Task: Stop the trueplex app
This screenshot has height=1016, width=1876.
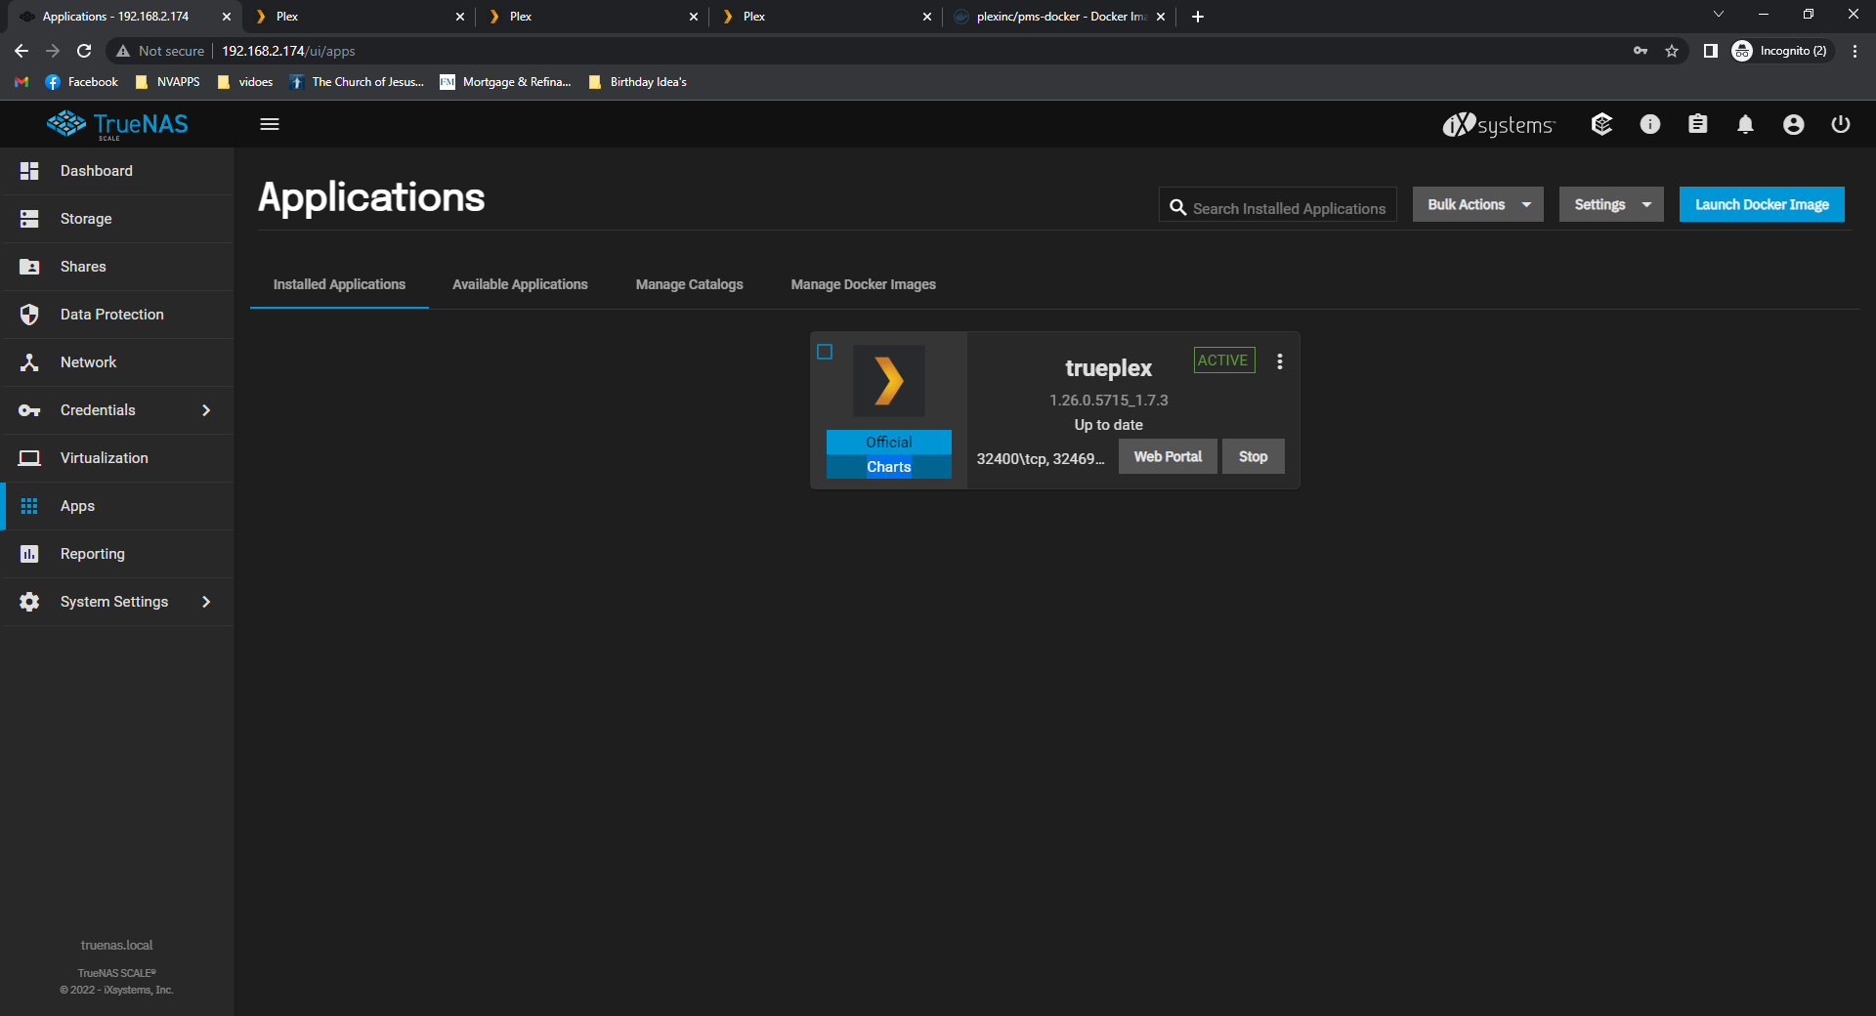Action: (1253, 456)
